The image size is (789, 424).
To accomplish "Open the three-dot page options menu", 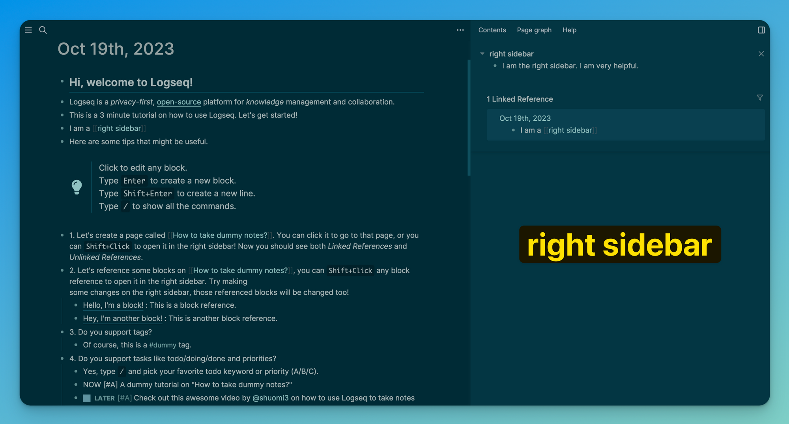I will 460,30.
